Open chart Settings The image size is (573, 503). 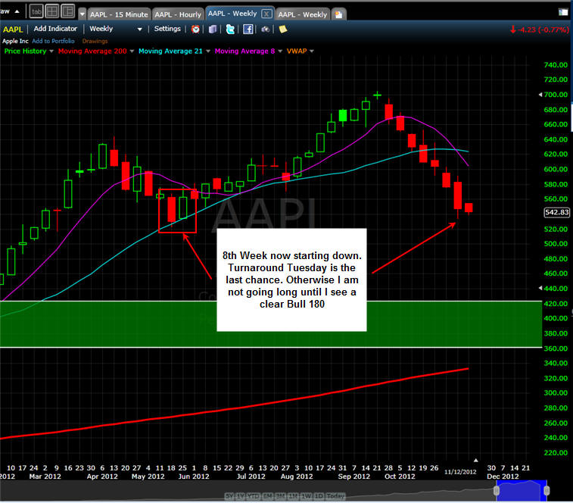click(167, 29)
